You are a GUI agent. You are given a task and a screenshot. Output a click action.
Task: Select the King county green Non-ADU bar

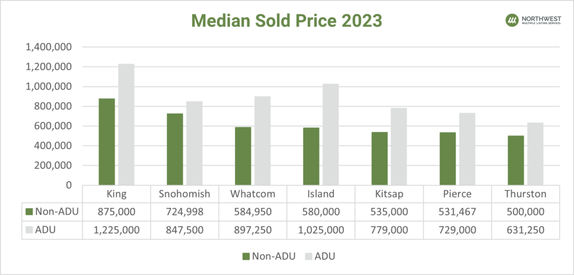pos(107,142)
